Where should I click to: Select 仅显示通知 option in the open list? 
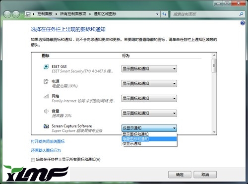click(149, 143)
